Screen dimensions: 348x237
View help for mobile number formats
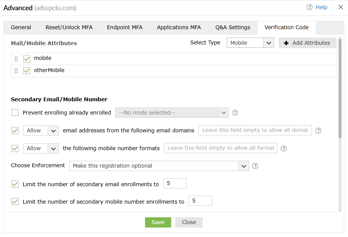tap(283, 148)
